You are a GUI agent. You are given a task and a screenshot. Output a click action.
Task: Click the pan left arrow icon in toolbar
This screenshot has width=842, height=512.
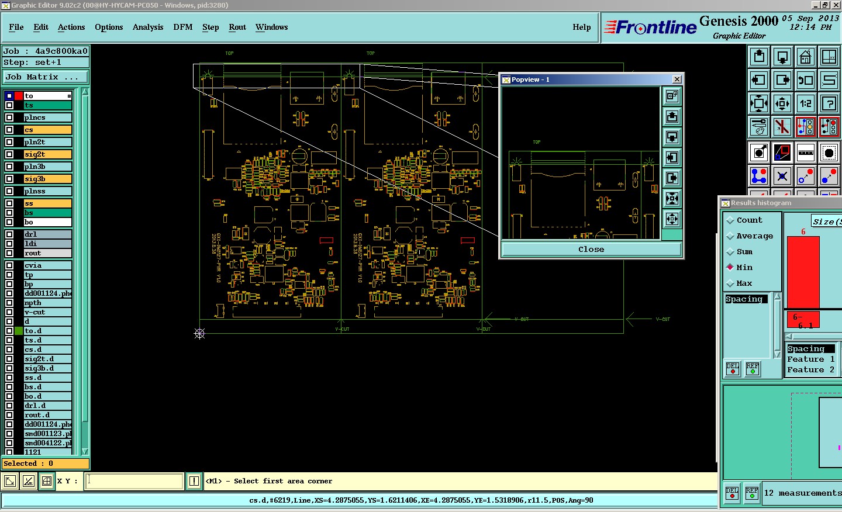click(x=759, y=81)
